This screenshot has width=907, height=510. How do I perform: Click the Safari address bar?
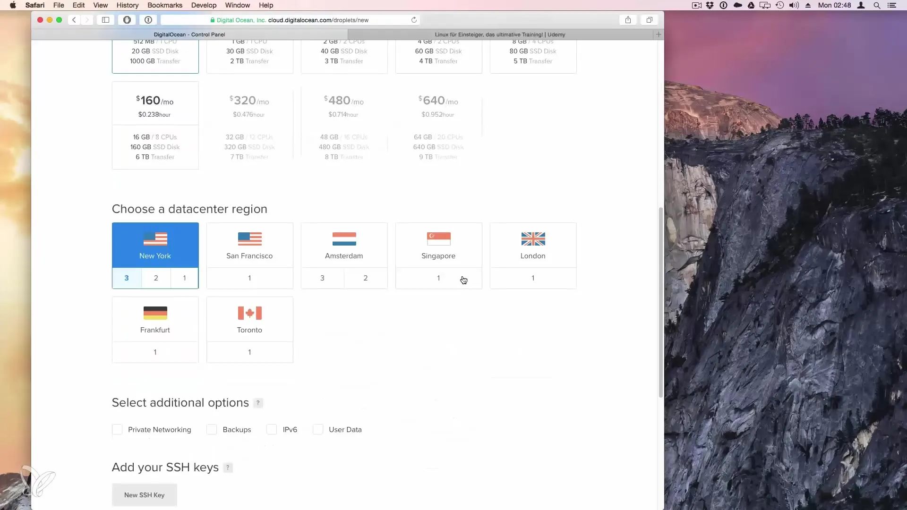pyautogui.click(x=290, y=20)
